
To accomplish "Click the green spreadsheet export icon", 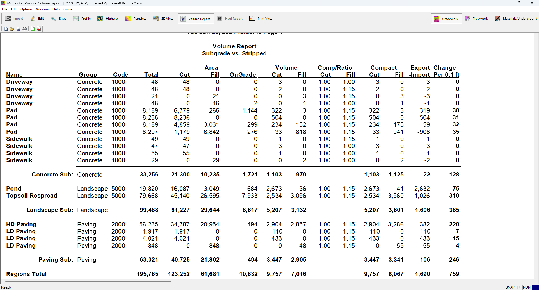I will (33, 29).
